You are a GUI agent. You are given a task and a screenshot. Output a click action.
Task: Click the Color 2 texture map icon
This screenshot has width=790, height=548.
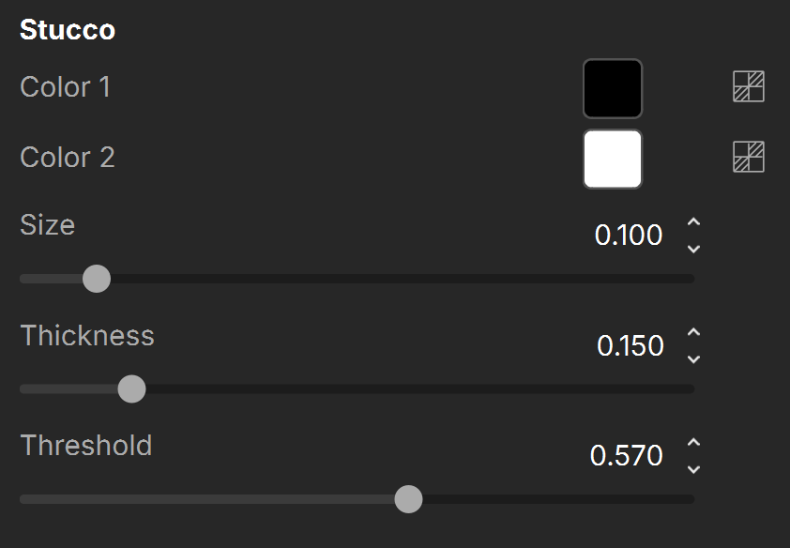pyautogui.click(x=748, y=157)
